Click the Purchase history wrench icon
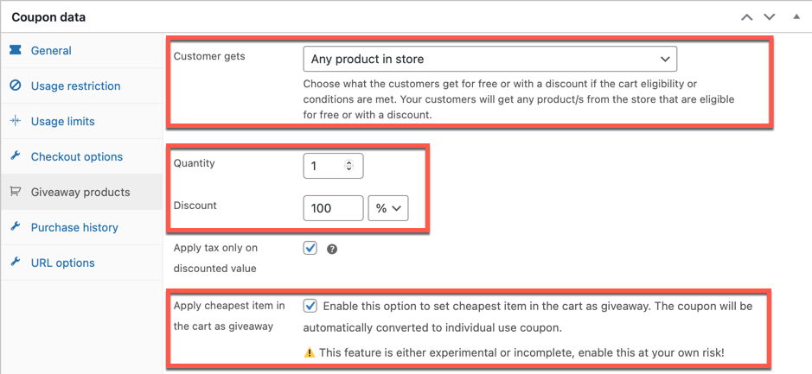The height and width of the screenshot is (374, 812). (x=16, y=227)
